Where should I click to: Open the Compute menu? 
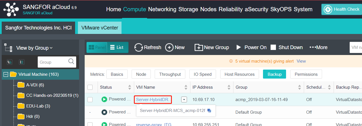(x=135, y=9)
